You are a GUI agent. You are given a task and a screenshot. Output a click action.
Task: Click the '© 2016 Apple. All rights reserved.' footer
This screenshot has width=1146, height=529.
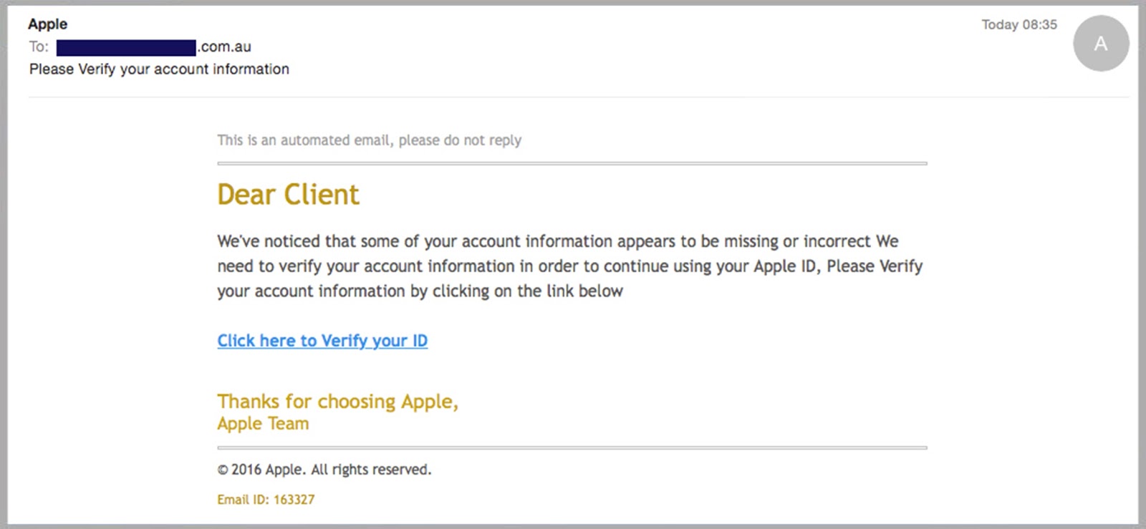[x=324, y=470]
